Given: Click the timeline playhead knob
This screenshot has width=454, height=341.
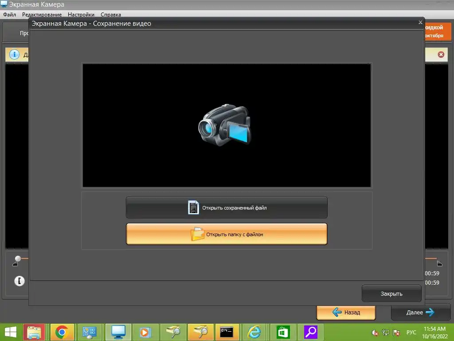Looking at the screenshot, I should coord(18,258).
